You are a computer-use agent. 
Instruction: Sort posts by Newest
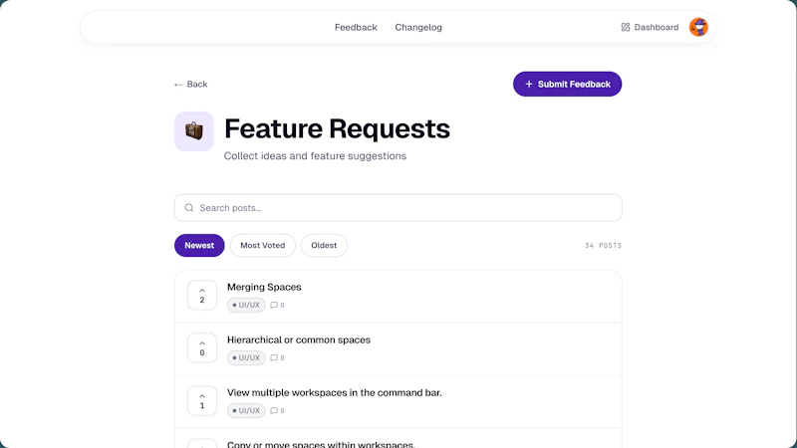pos(199,245)
